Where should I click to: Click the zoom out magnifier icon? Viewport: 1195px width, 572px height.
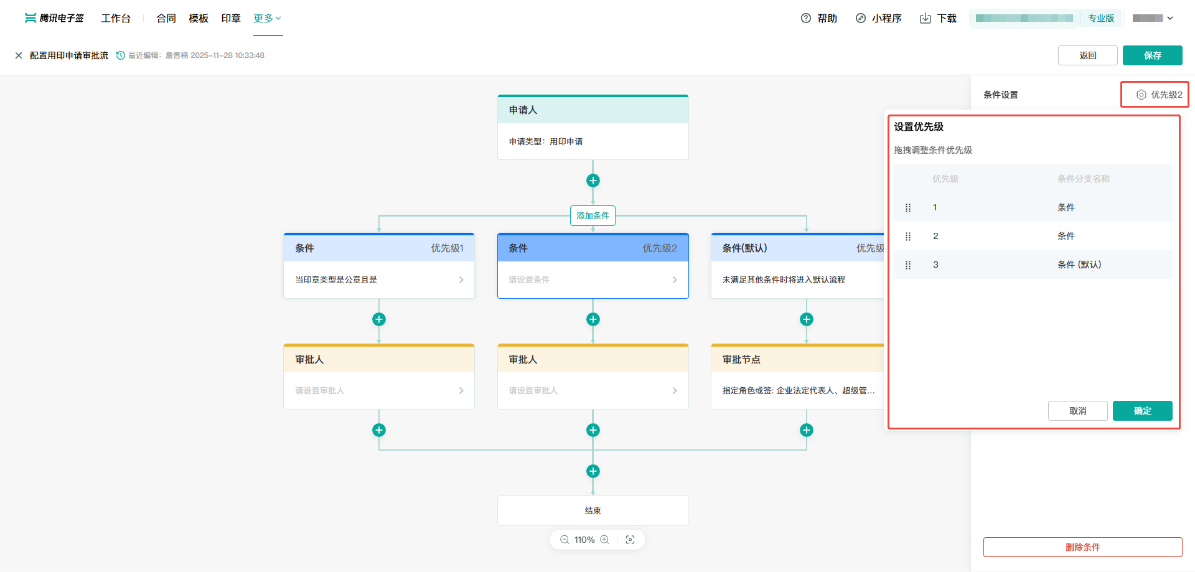(x=564, y=540)
